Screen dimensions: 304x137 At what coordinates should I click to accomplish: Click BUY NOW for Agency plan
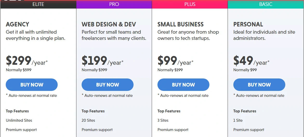pos(32,85)
